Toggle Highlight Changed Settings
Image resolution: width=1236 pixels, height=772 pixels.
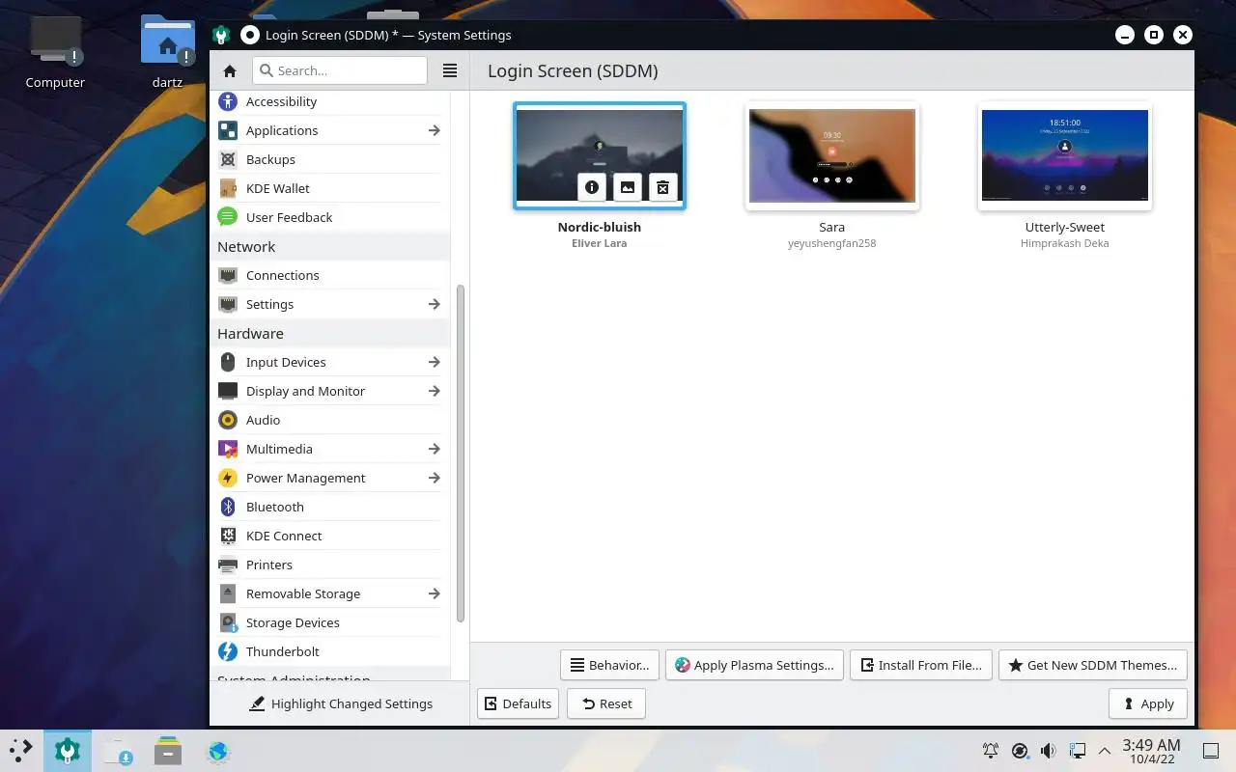341,703
